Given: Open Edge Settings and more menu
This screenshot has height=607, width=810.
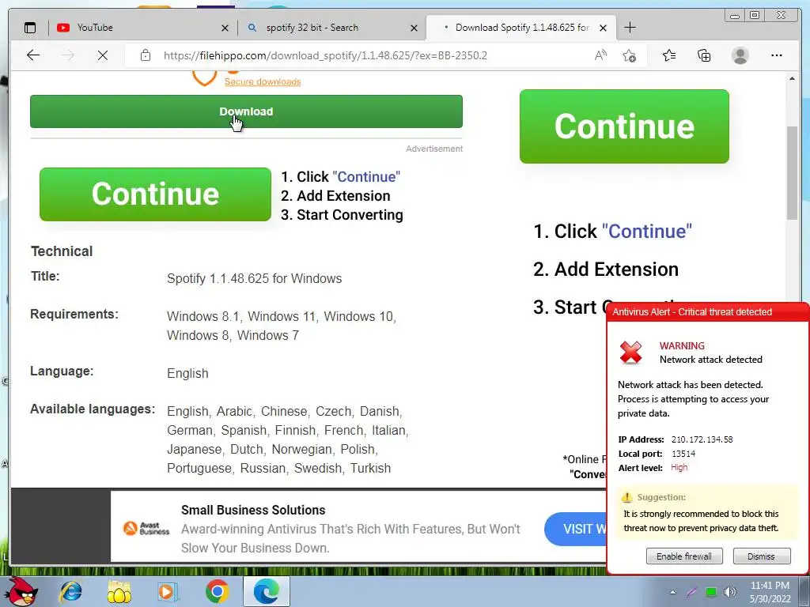Looking at the screenshot, I should point(777,55).
